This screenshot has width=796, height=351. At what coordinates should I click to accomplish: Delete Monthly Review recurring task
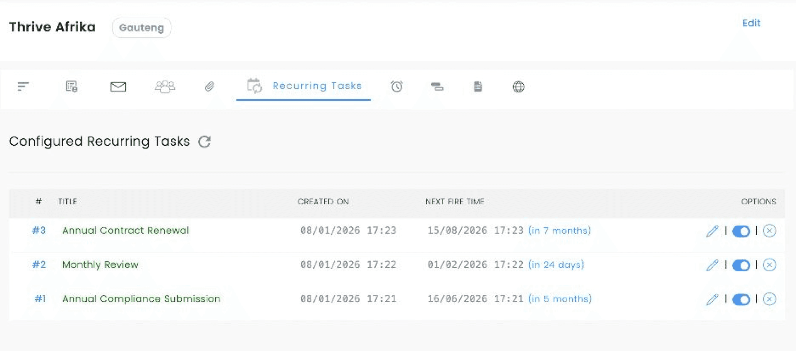point(769,265)
